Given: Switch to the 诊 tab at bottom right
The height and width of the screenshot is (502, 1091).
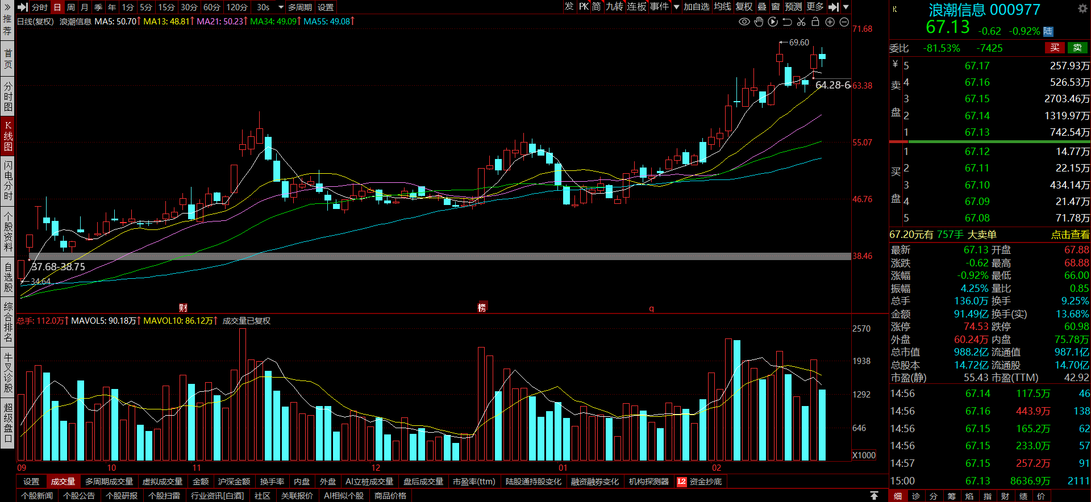Looking at the screenshot, I should coord(915,496).
